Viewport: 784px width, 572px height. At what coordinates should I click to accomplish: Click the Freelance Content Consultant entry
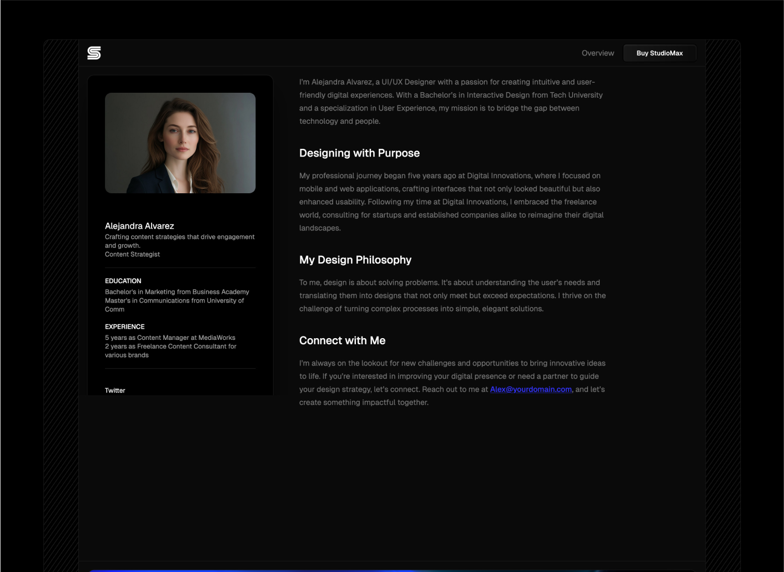click(170, 350)
